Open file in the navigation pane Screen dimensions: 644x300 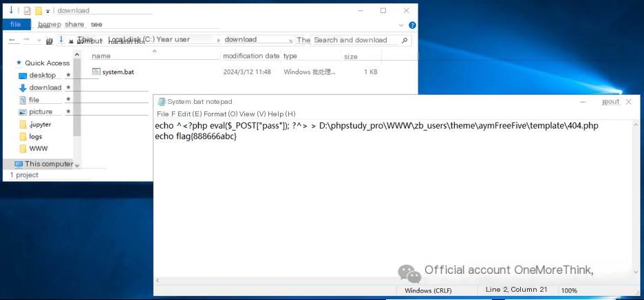pos(34,100)
